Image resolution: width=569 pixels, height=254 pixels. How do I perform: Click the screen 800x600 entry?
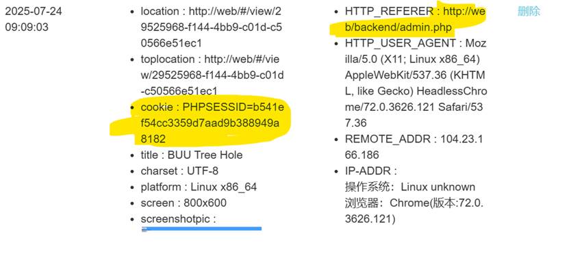184,203
